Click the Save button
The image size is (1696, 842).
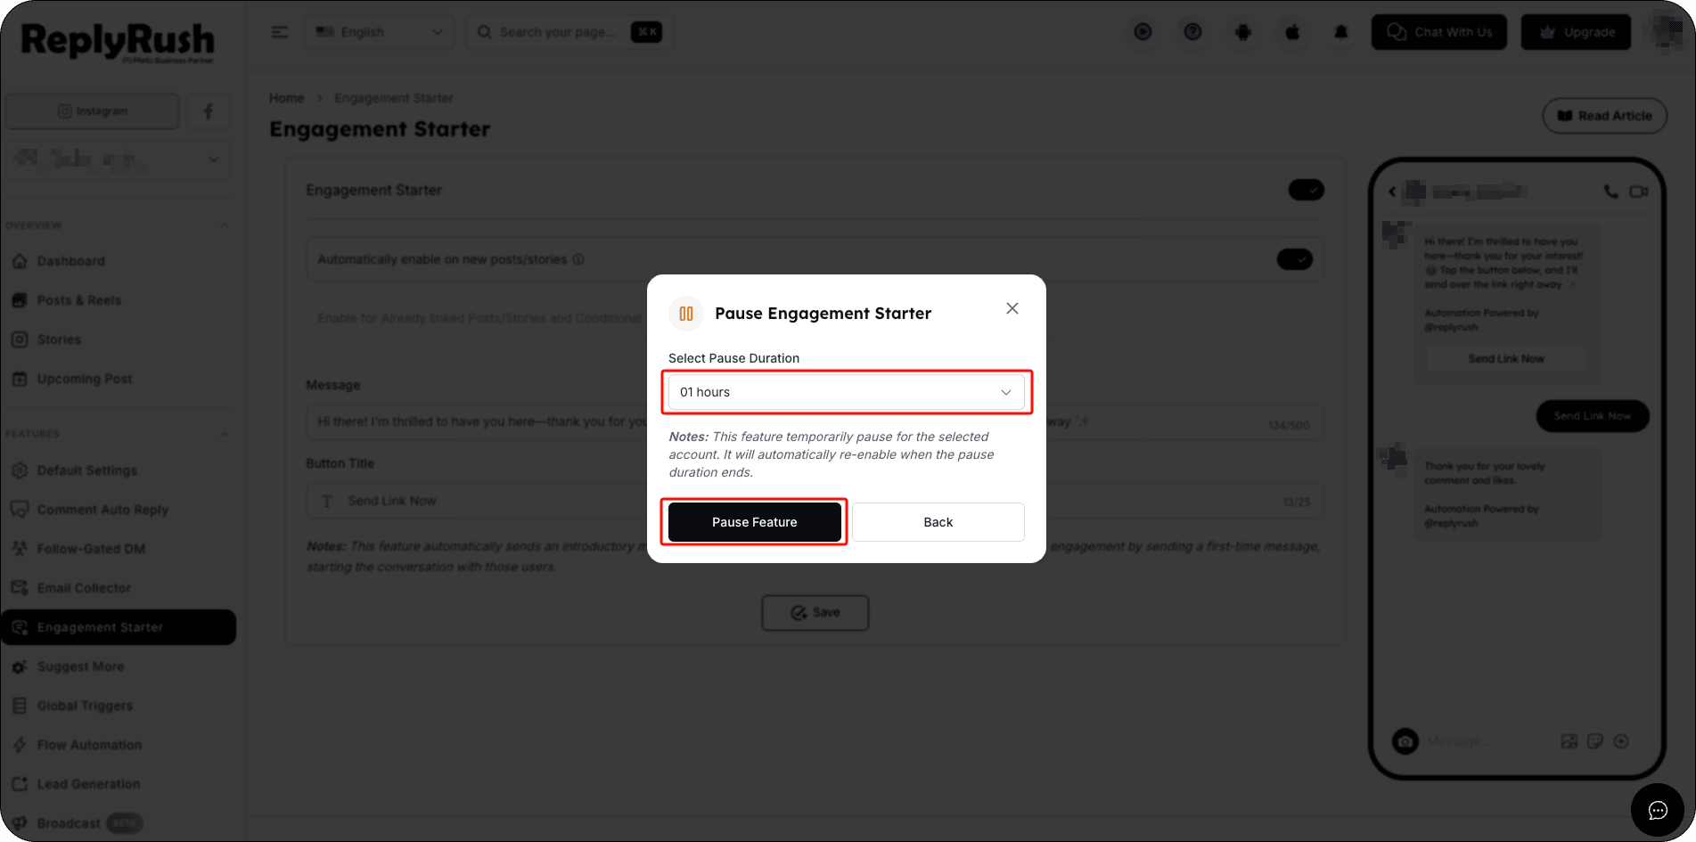pyautogui.click(x=815, y=613)
